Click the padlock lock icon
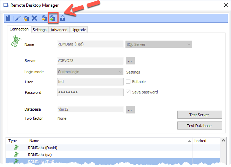 tap(63, 18)
